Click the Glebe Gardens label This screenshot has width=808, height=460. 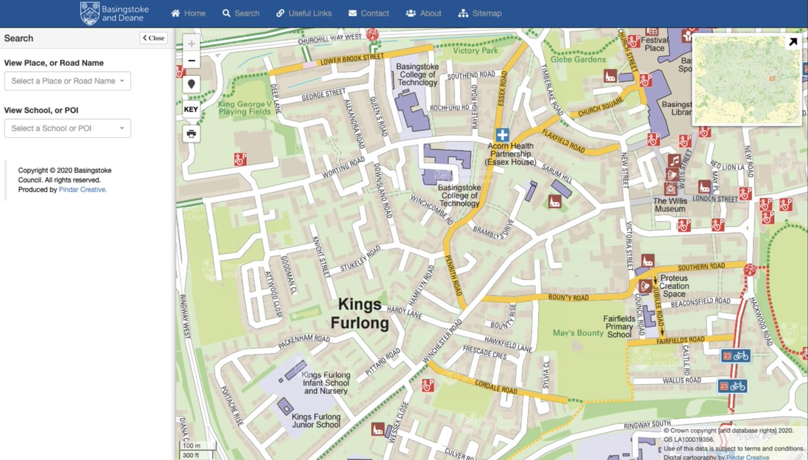click(578, 59)
